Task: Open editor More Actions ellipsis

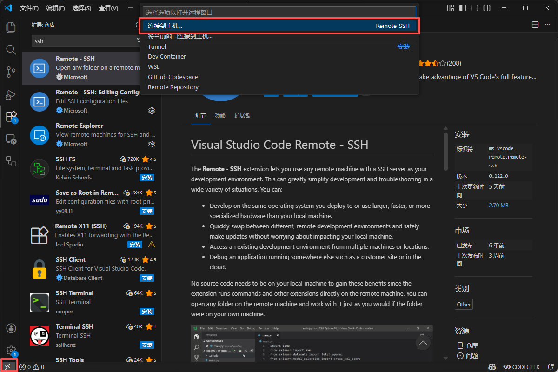Action: [549, 25]
